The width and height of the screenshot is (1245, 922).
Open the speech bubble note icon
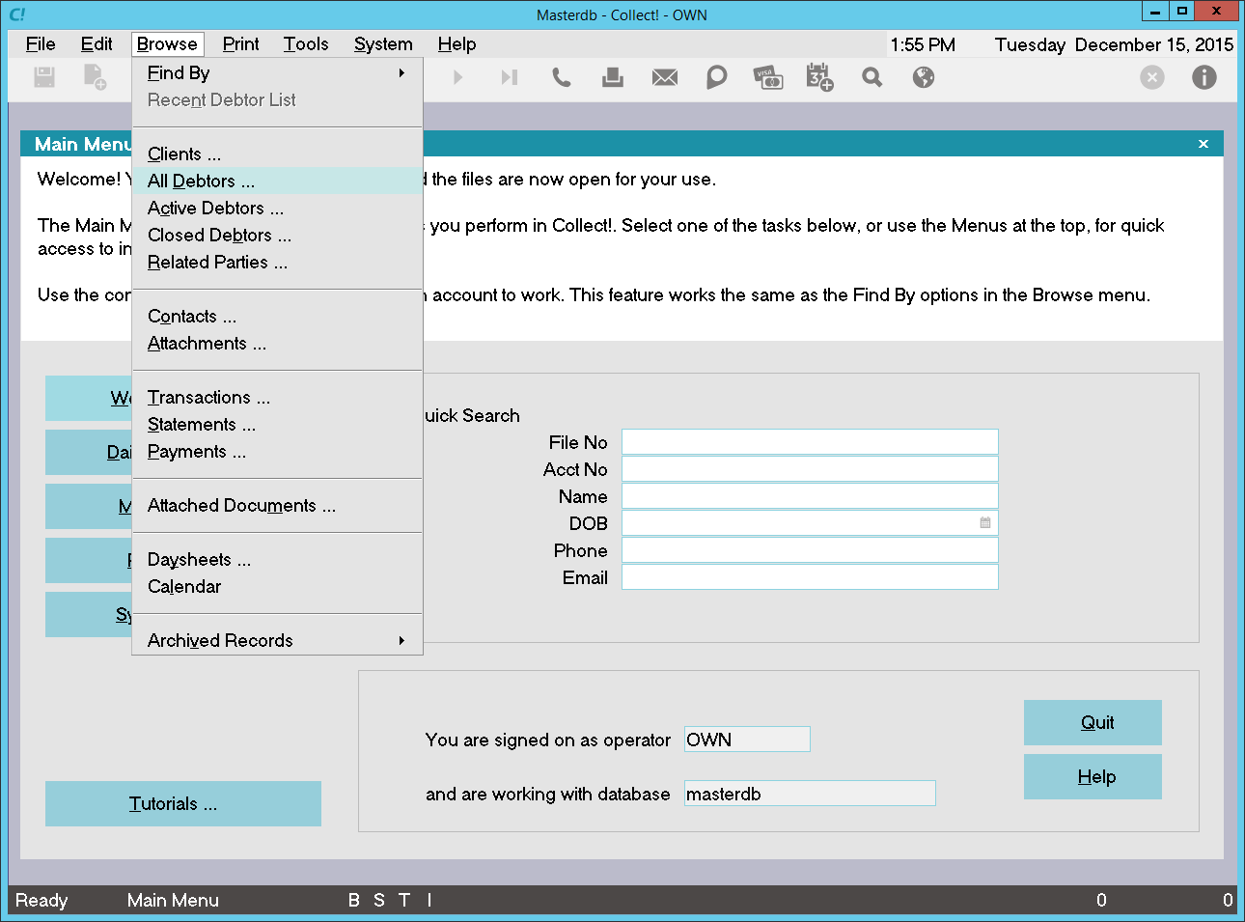(716, 77)
